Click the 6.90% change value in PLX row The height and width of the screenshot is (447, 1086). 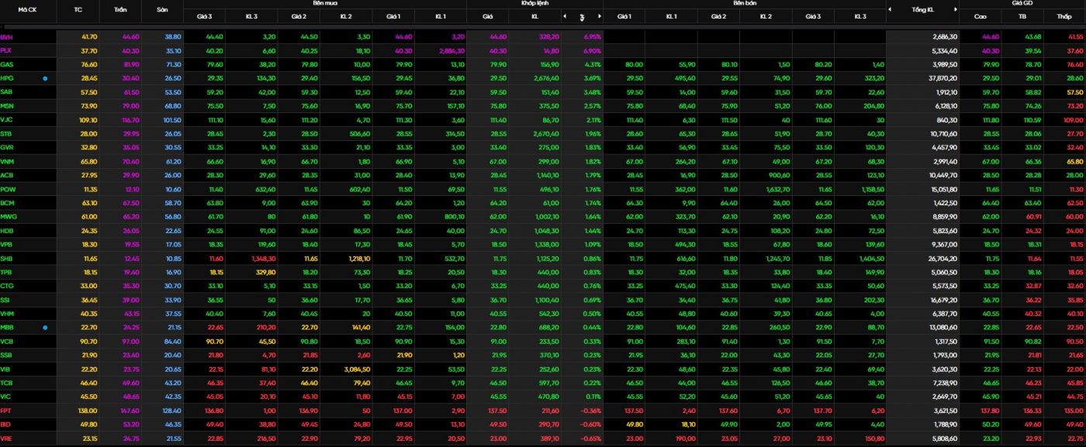click(x=593, y=50)
